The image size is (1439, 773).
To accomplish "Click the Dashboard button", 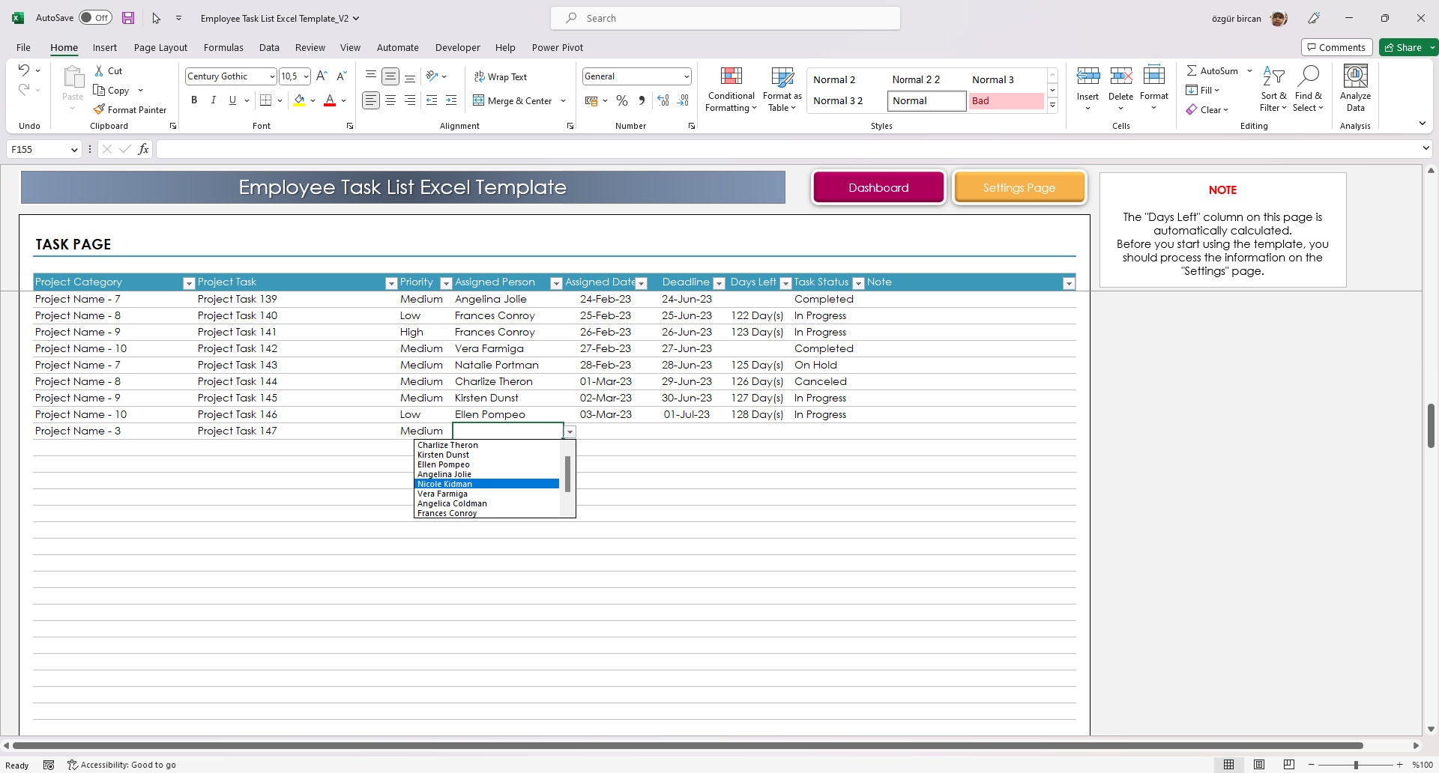I will coord(878,187).
